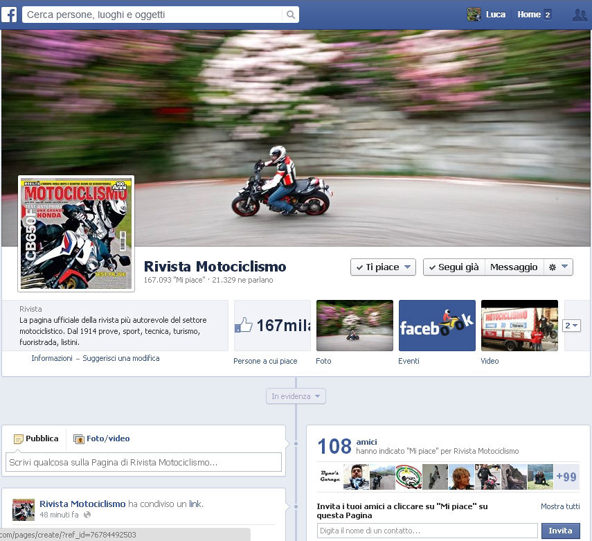Click the 21.329 ne parlano text
The height and width of the screenshot is (541, 592).
pos(242,280)
